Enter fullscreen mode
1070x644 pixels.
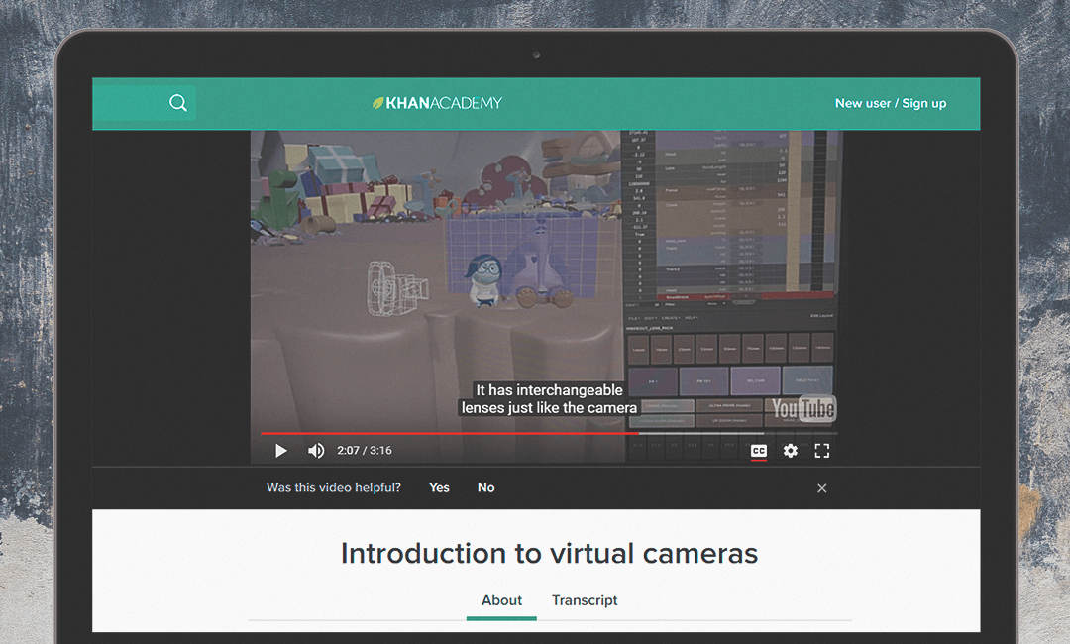[822, 450]
